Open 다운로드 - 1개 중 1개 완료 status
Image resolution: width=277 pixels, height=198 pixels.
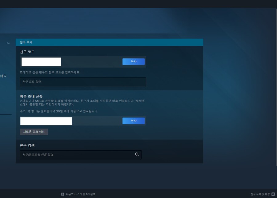(81, 194)
